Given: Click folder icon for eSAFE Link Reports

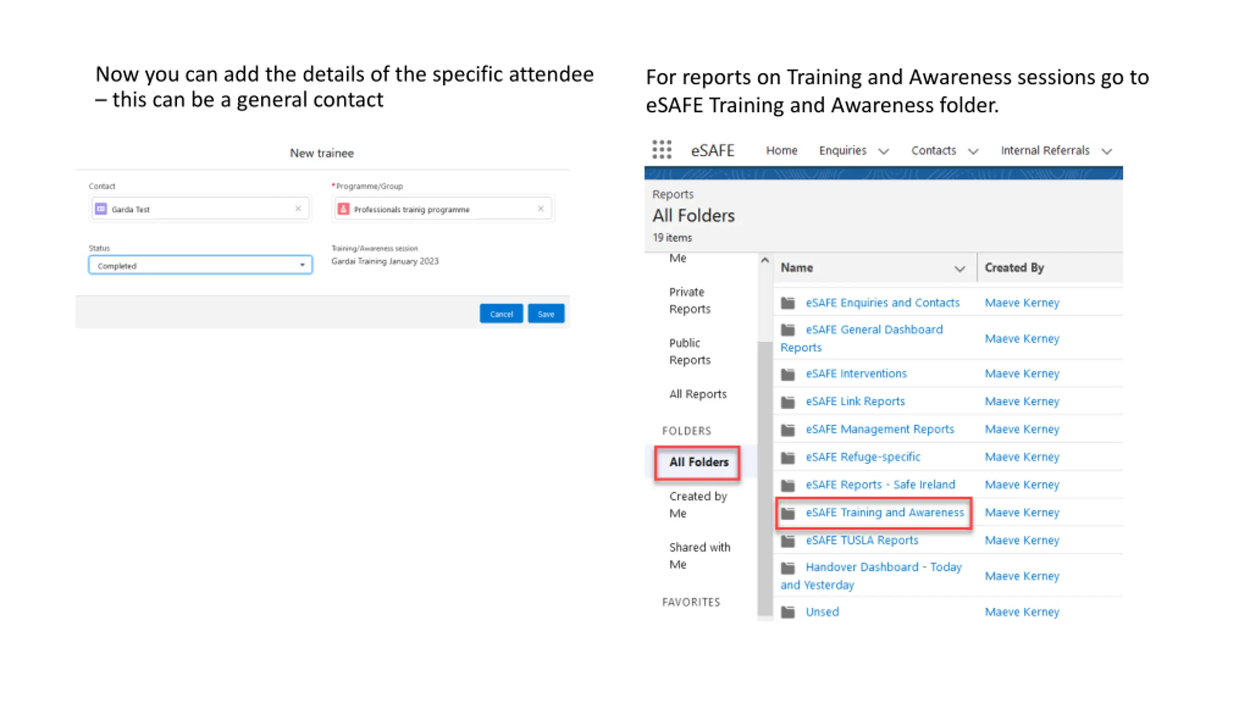Looking at the screenshot, I should coord(788,402).
